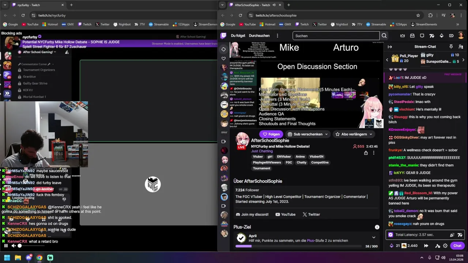Image resolution: width=468 pixels, height=263 pixels.
Task: Open user avatar menu in Twitch header
Action: [x=461, y=36]
